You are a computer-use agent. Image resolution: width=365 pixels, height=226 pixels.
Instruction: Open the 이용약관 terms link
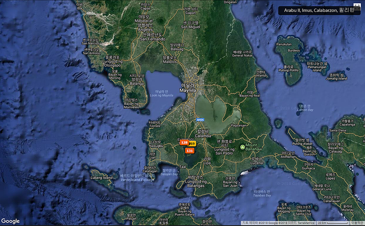pos(358,223)
